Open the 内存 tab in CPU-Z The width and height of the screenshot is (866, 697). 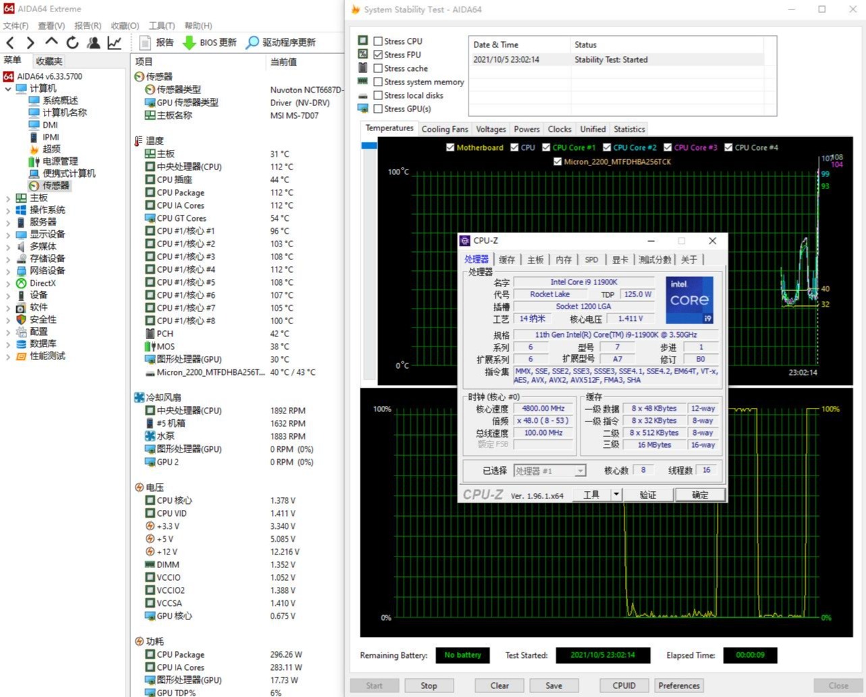pyautogui.click(x=564, y=259)
